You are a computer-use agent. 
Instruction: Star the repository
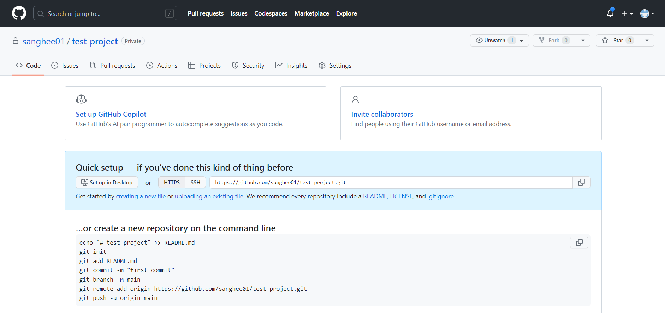(x=618, y=41)
